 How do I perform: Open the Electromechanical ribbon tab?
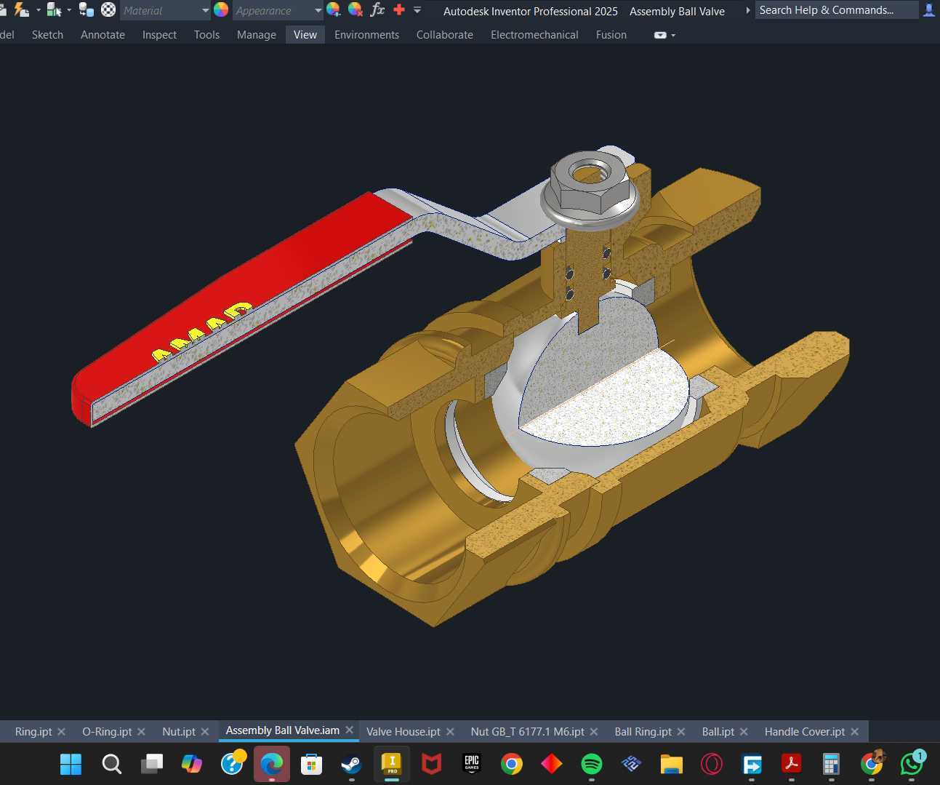[x=534, y=35]
